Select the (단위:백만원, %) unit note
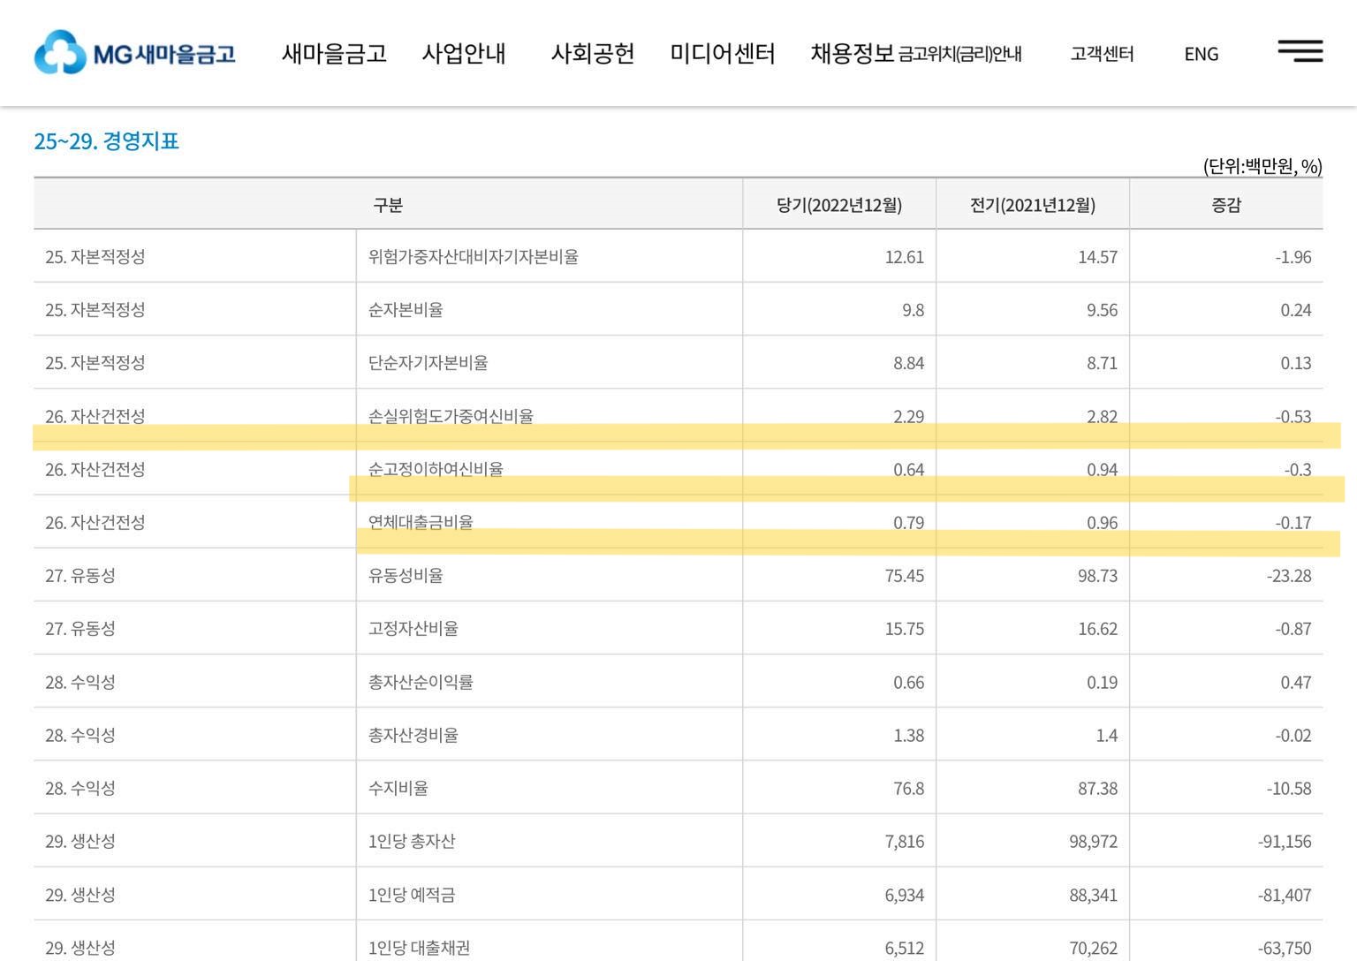This screenshot has width=1357, height=961. pyautogui.click(x=1262, y=166)
